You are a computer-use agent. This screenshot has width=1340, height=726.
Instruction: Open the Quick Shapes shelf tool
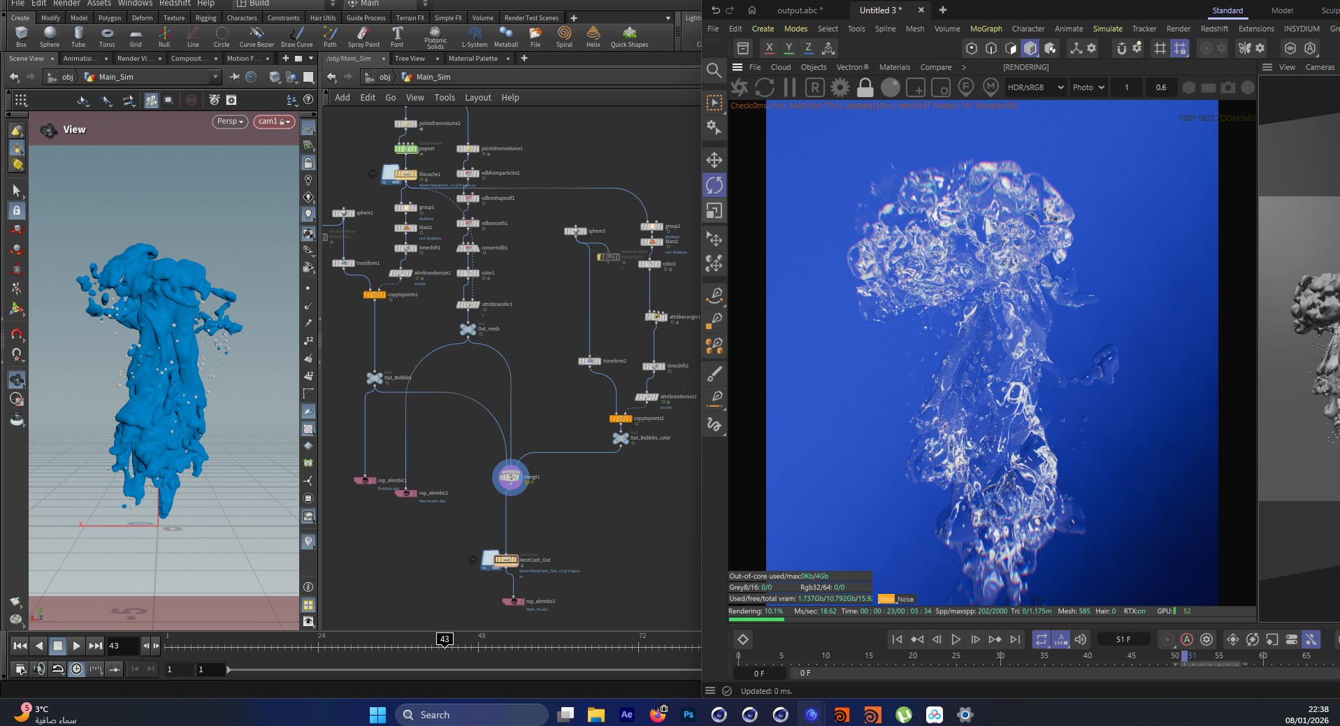pos(629,37)
